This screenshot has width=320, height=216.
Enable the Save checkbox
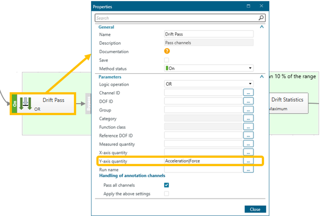point(166,60)
